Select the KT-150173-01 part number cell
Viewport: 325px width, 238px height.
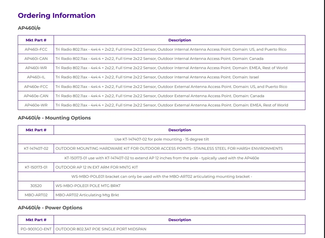point(36,167)
